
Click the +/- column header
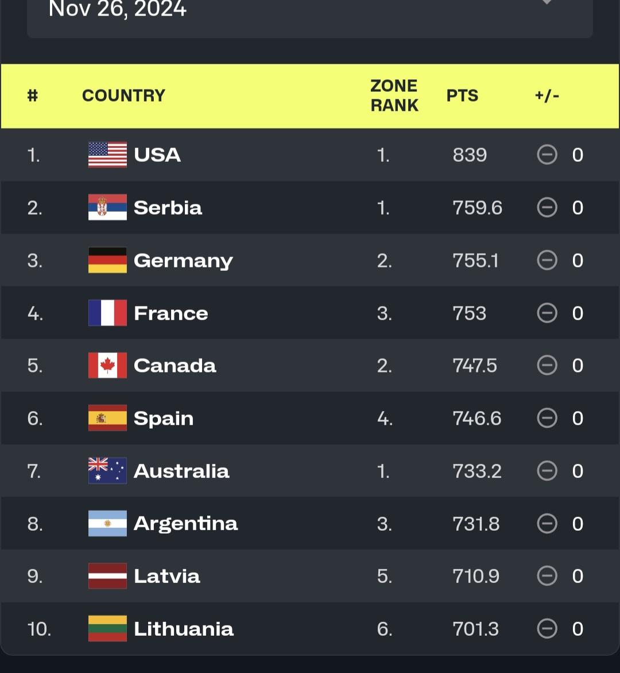pos(547,95)
